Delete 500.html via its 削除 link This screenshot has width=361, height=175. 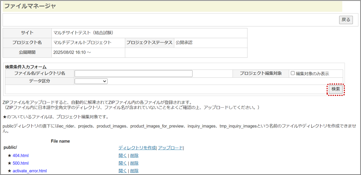tap(134, 163)
